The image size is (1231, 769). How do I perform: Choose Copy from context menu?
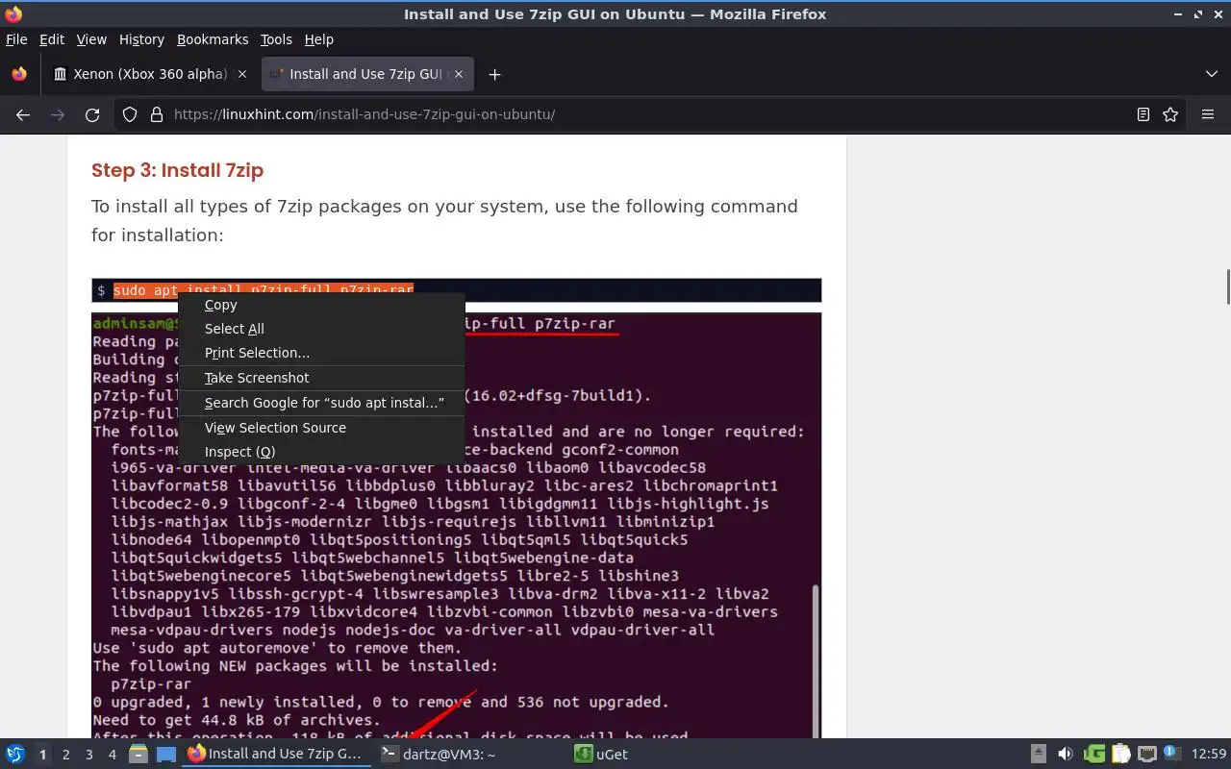(x=321, y=305)
